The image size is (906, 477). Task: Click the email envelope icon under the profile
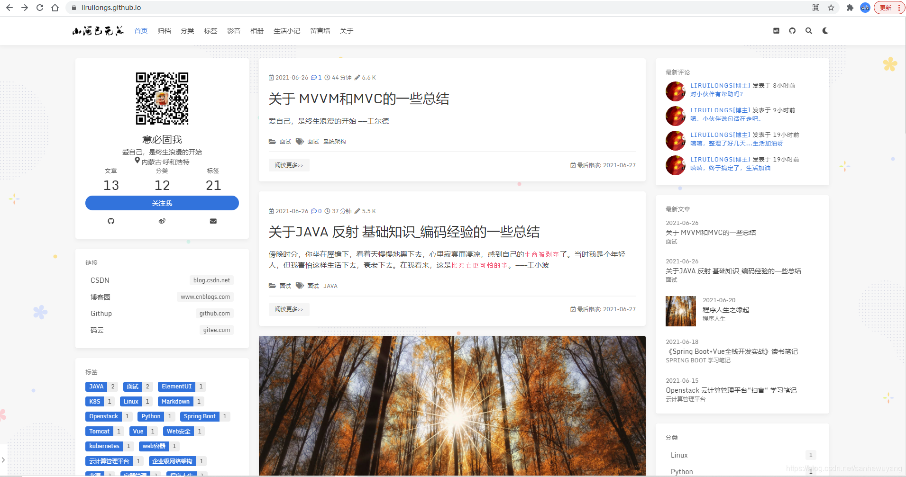click(213, 221)
